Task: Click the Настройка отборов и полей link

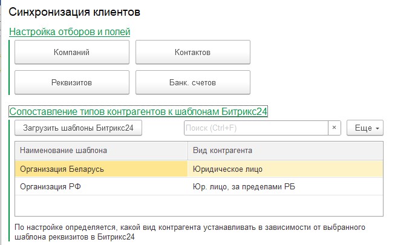Action: tap(70, 31)
